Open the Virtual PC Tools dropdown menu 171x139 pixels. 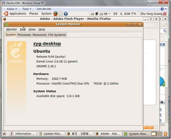[27, 9]
